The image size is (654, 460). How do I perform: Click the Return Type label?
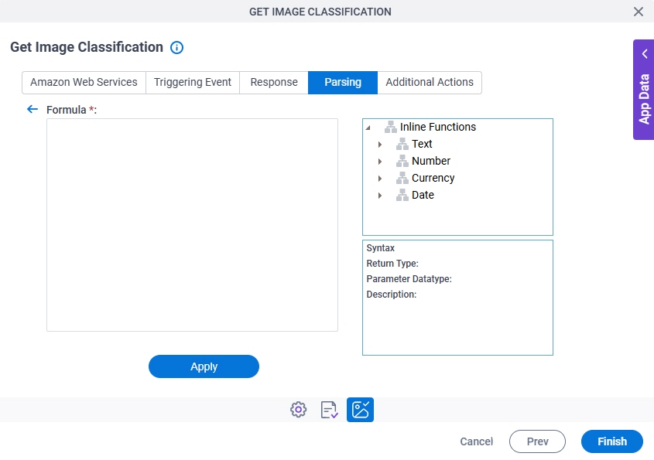[392, 264]
